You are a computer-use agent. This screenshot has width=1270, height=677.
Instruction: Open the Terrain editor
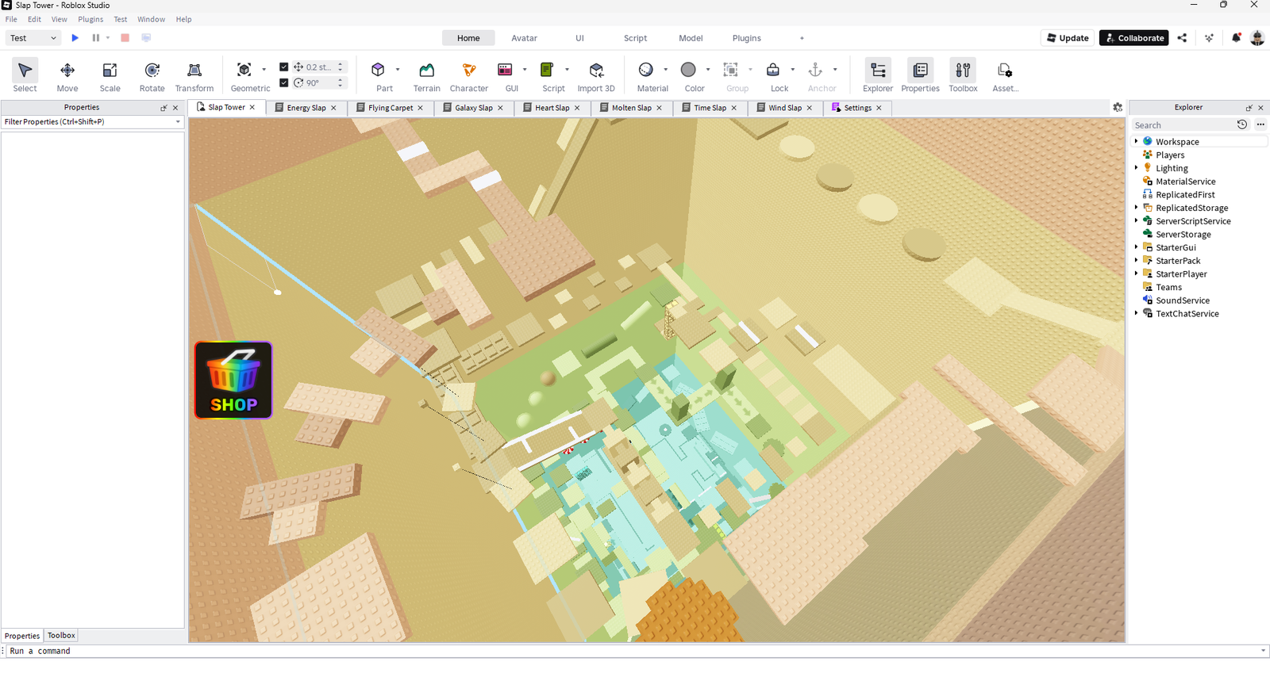tap(426, 76)
